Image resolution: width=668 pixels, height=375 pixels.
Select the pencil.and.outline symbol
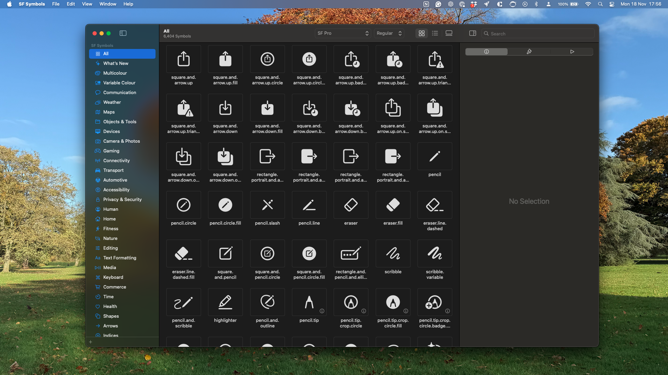pos(267,302)
